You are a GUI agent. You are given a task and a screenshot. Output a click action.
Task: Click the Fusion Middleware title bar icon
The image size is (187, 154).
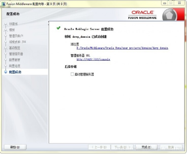pos(3,4)
